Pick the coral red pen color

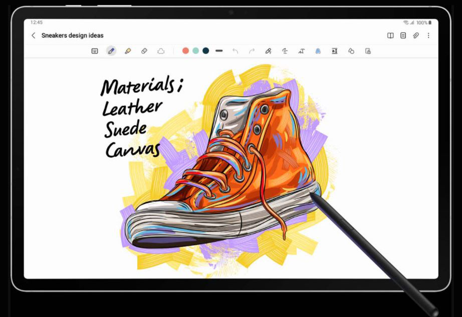(x=185, y=51)
